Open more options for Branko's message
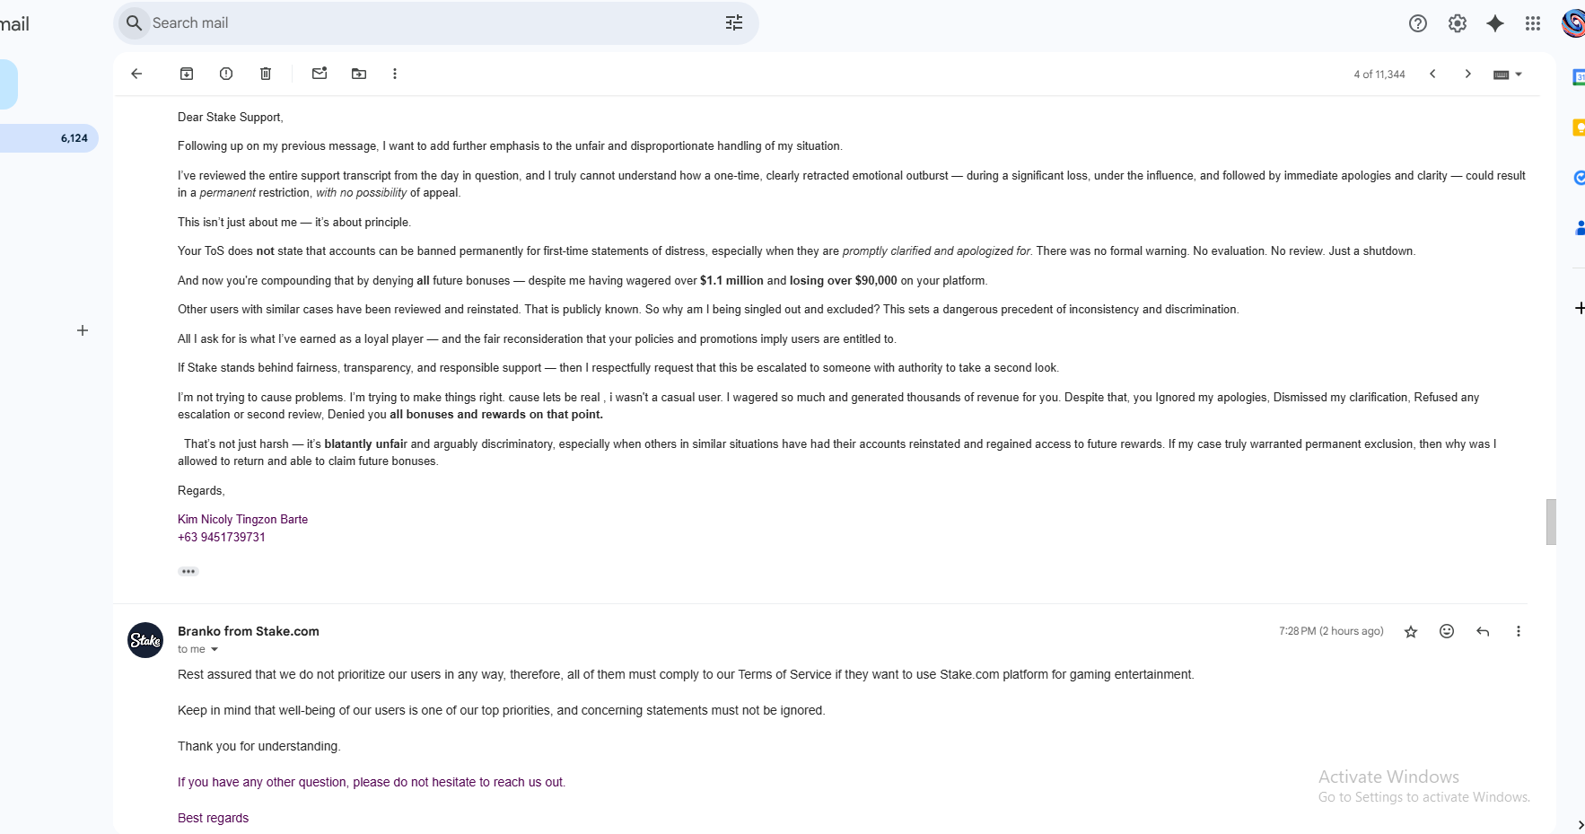Viewport: 1585px width, 834px height. click(x=1519, y=631)
